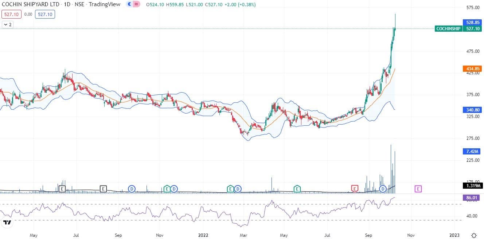This screenshot has height=239, width=484.
Task: Click the blue 7.42M volume label
Action: tap(472, 151)
